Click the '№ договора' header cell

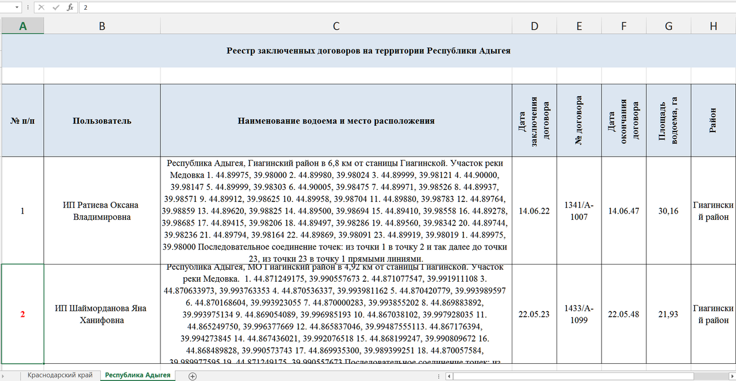579,120
